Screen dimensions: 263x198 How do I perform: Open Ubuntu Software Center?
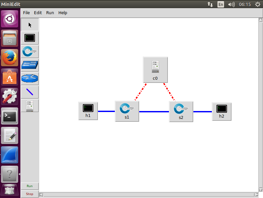(x=10, y=77)
